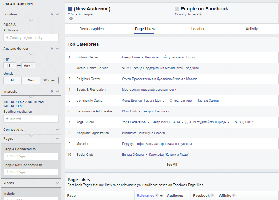This screenshot has height=200, width=279.
Task: Click ADDITIONAL INTERESTS breadcrumb link
Action: tap(24, 104)
